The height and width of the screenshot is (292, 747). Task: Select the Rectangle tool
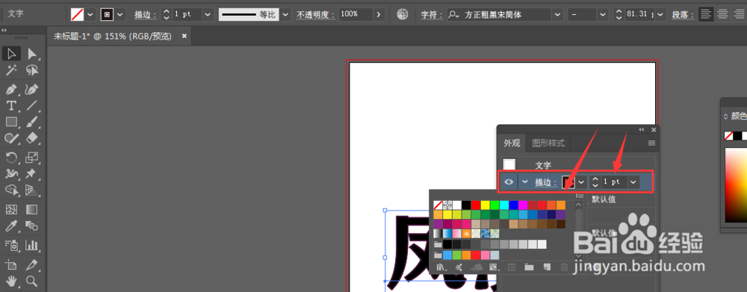[x=11, y=122]
